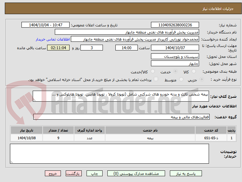Click the days remaining field showing 3

click(92, 48)
